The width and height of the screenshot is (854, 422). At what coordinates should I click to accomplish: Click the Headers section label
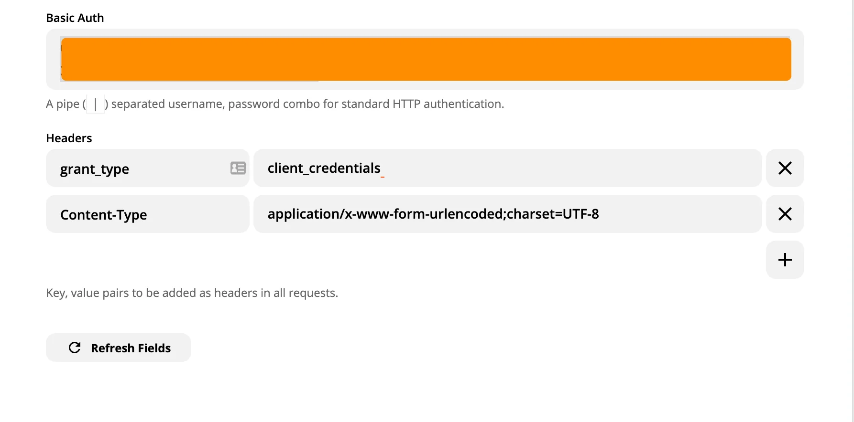[69, 138]
